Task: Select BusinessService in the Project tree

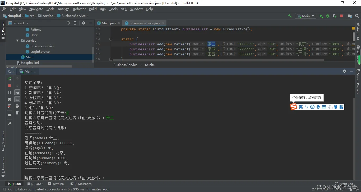Action: click(42, 46)
